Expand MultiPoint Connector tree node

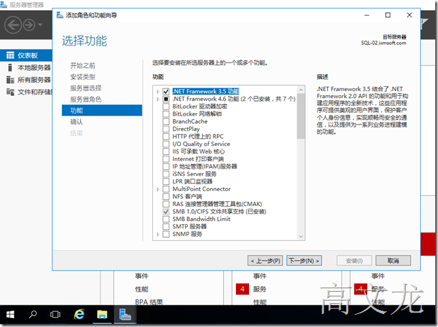pyautogui.click(x=158, y=189)
